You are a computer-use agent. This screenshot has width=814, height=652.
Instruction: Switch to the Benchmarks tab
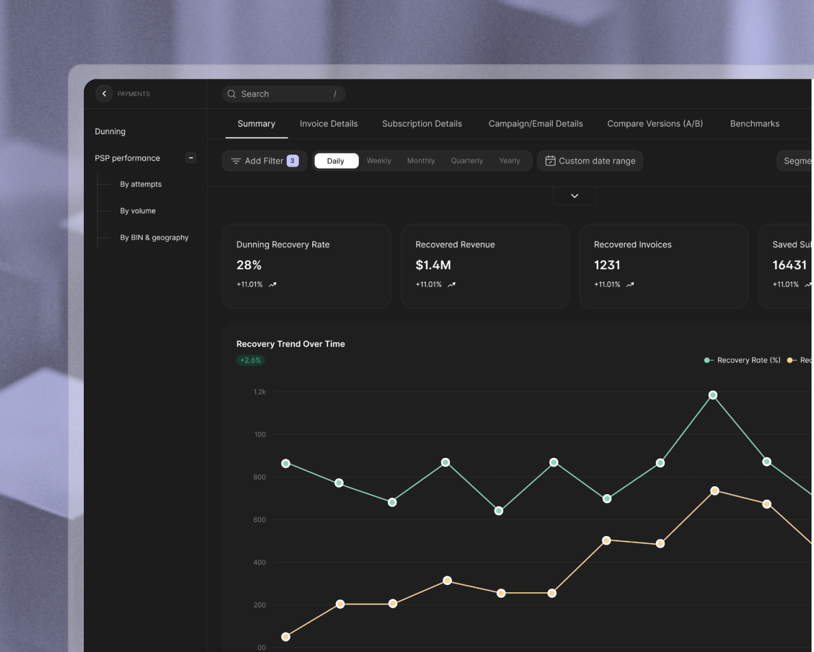pyautogui.click(x=754, y=124)
